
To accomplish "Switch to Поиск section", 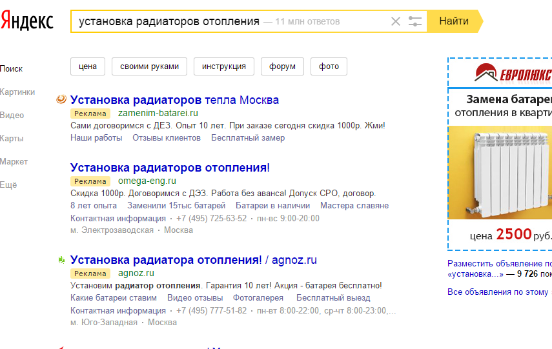I will point(11,69).
